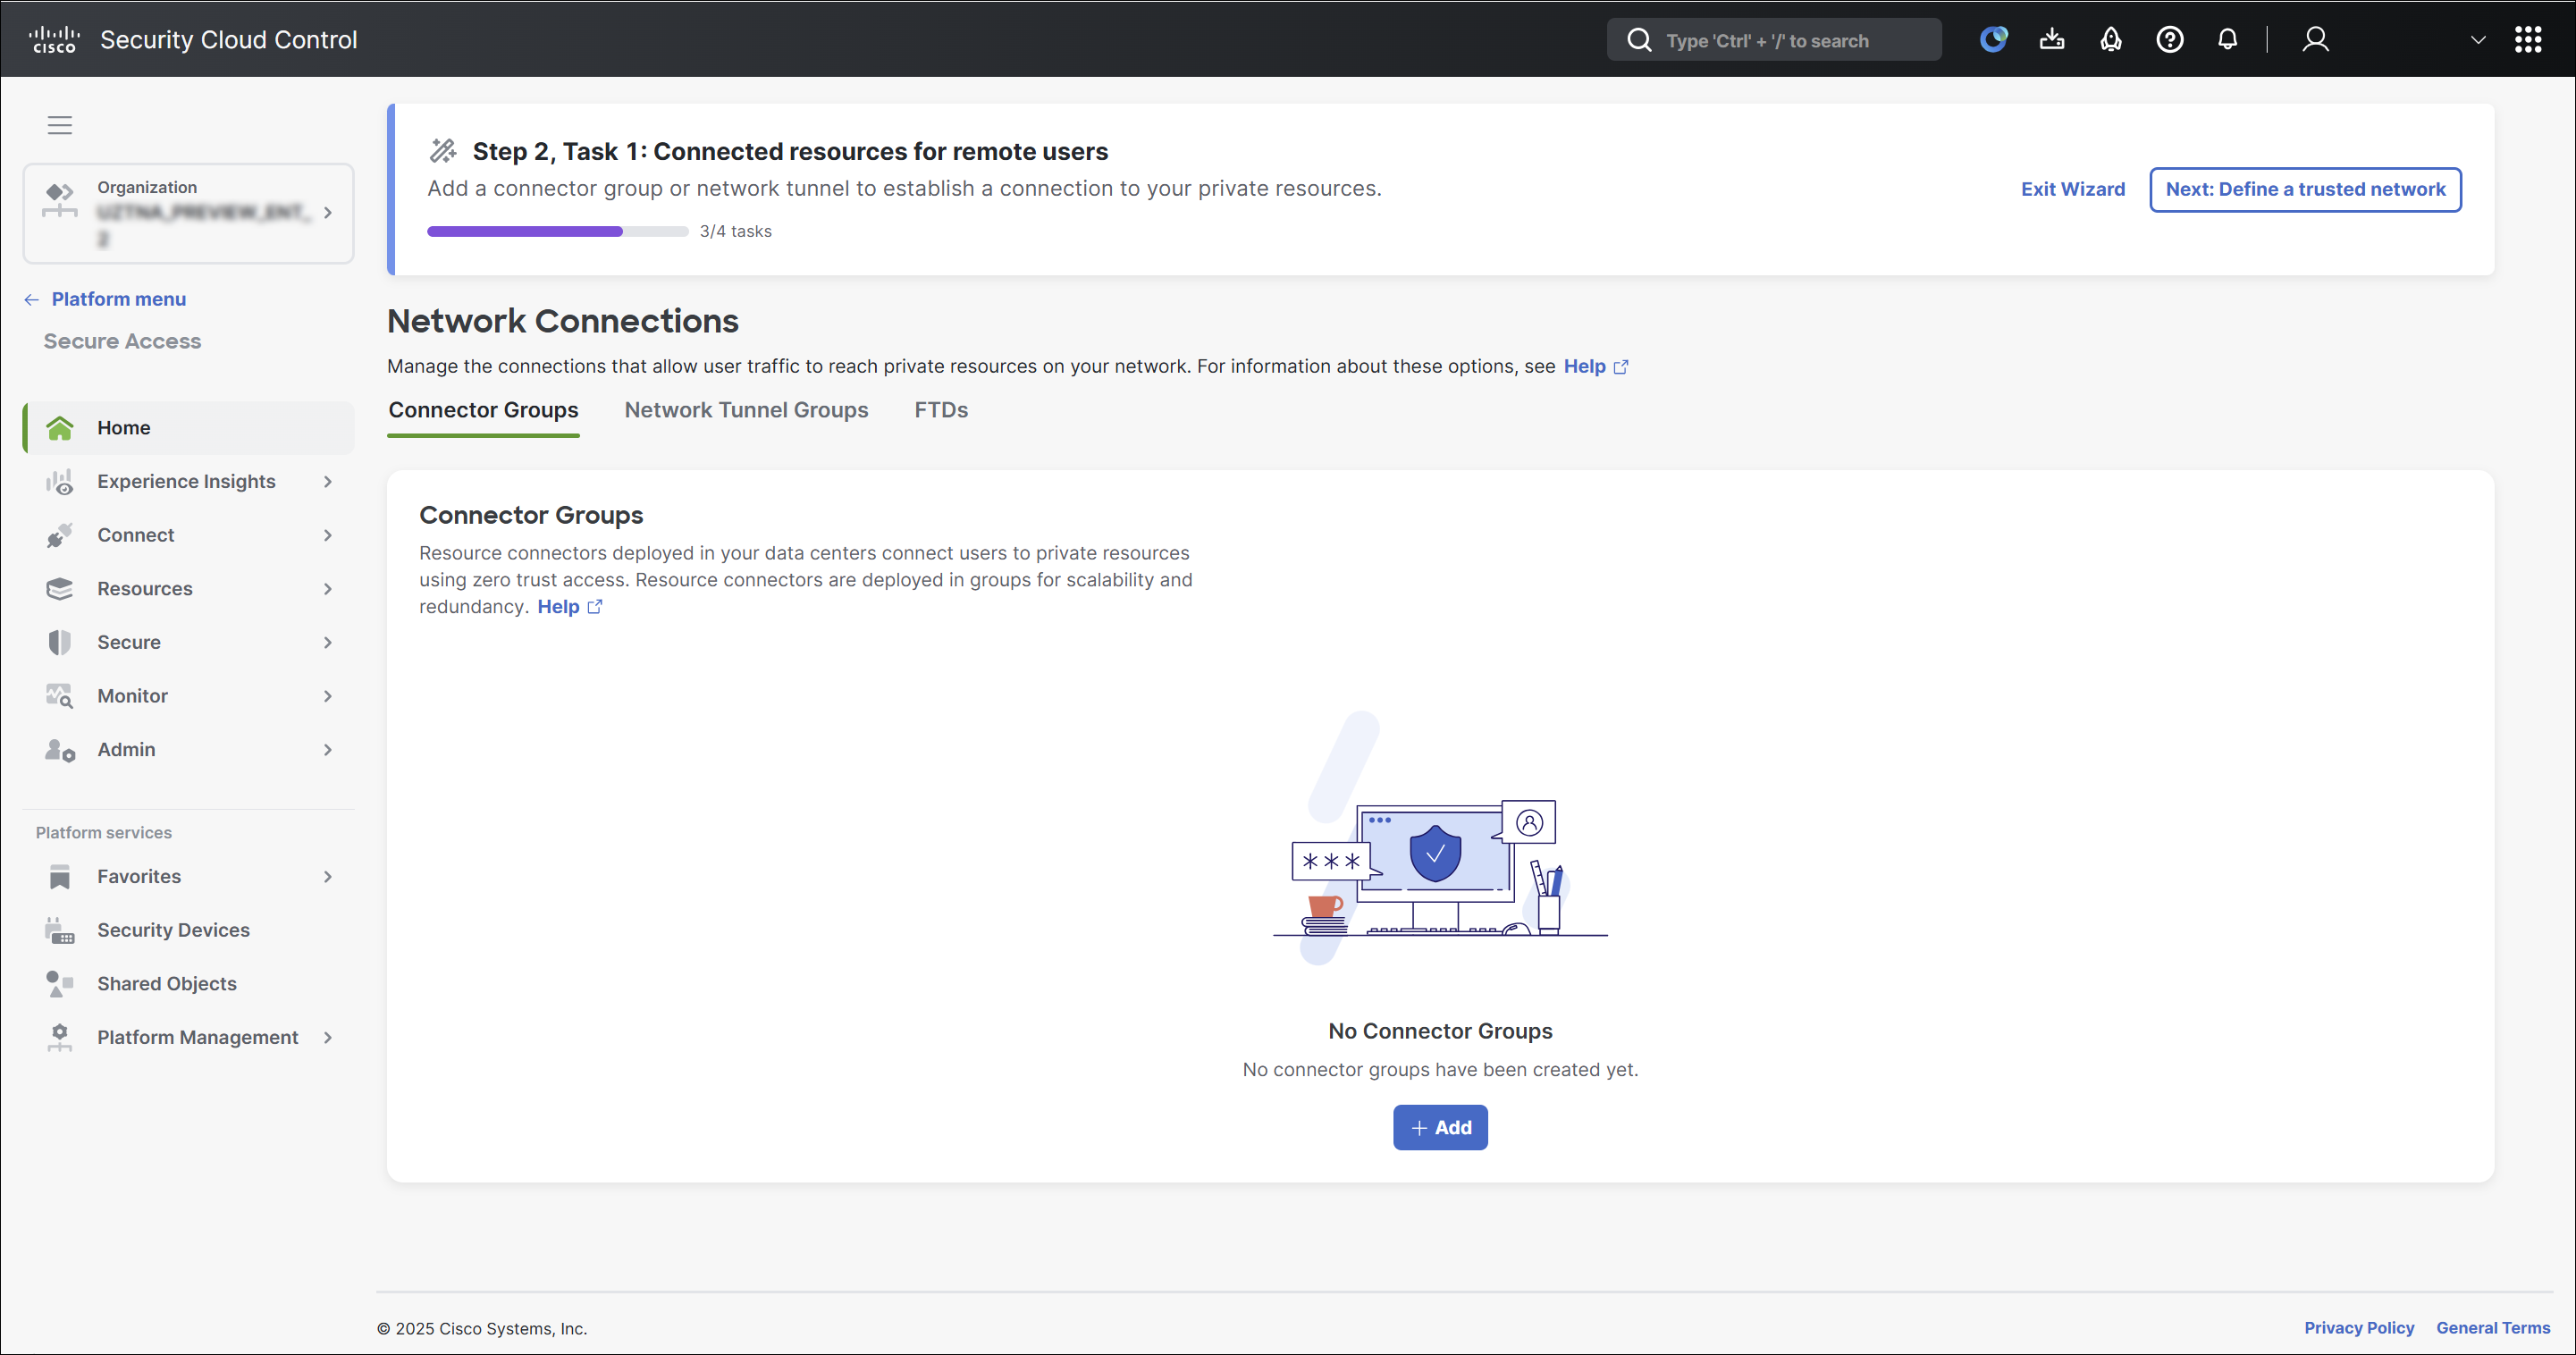Click the Platform Management icon
Image resolution: width=2576 pixels, height=1355 pixels.
click(x=60, y=1037)
